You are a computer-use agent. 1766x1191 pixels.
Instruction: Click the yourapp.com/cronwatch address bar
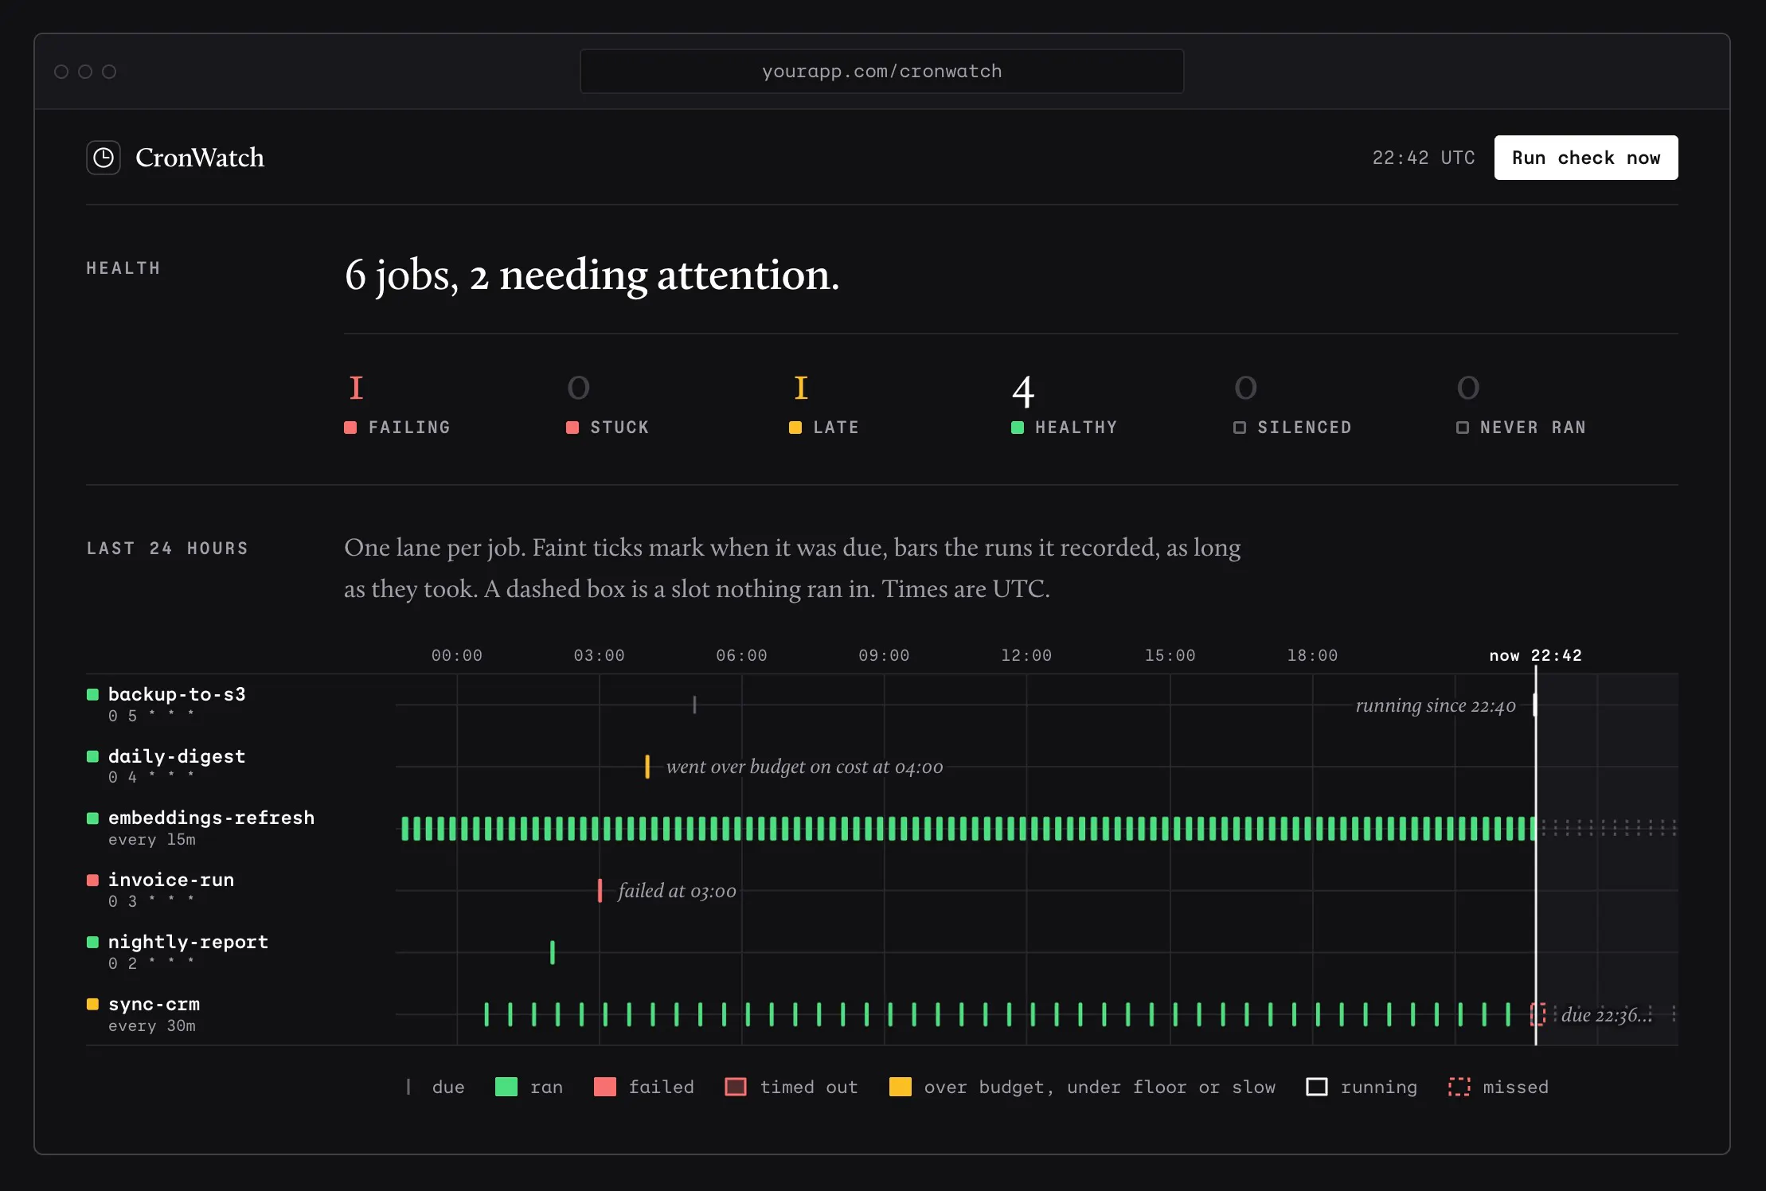click(x=882, y=72)
